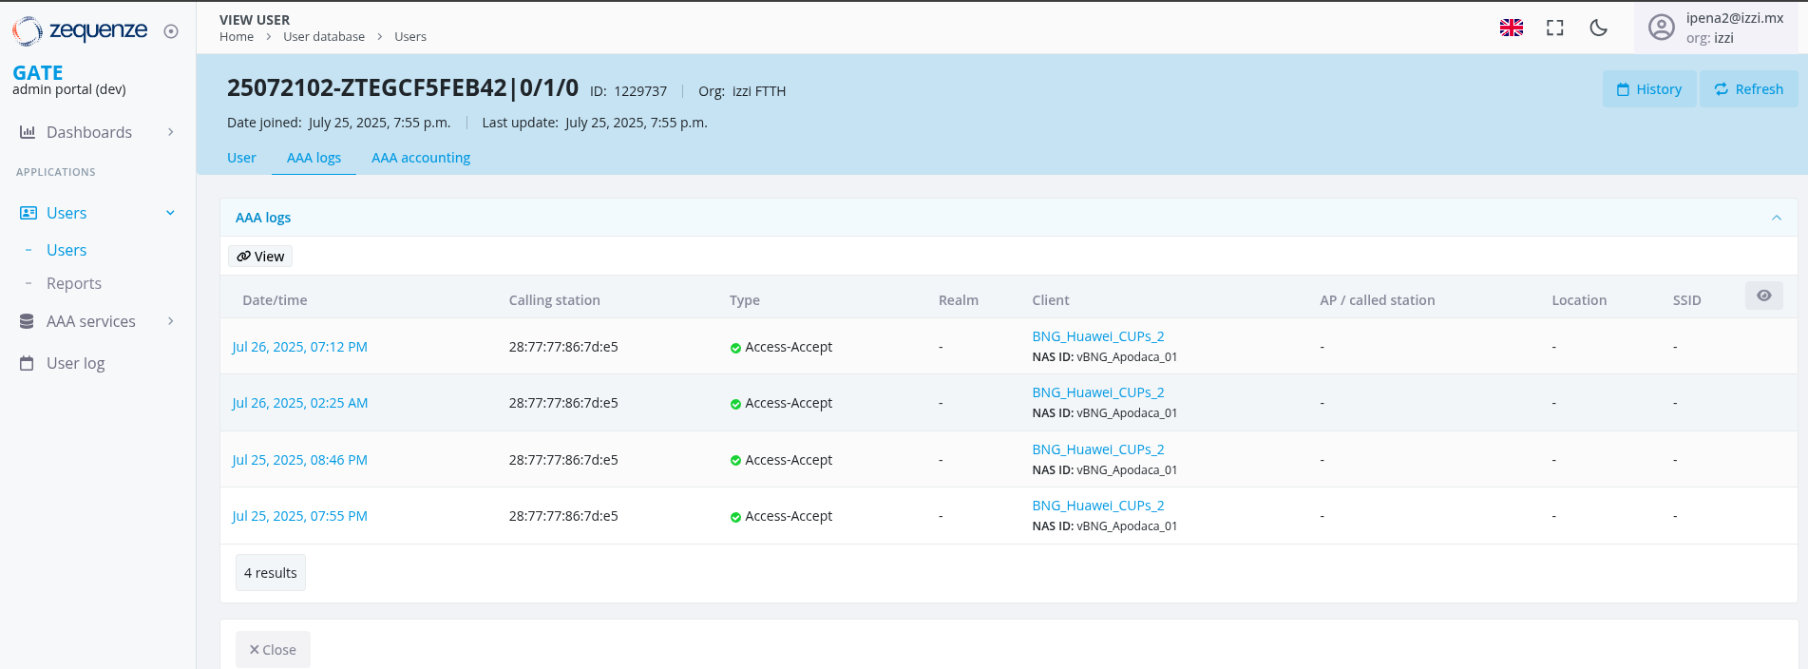Click the Refresh button
This screenshot has height=669, width=1808.
click(x=1748, y=89)
